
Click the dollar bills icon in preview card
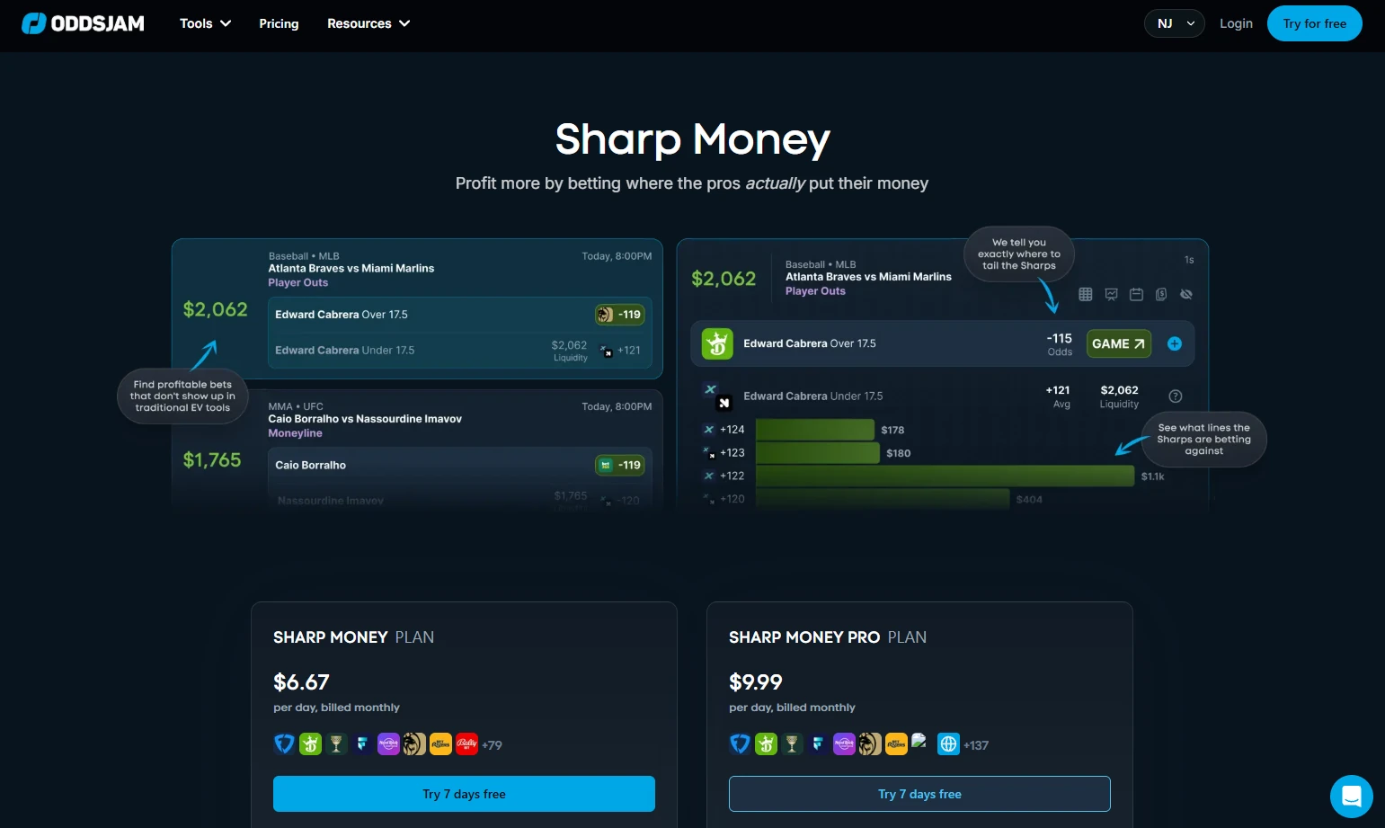tap(1161, 294)
